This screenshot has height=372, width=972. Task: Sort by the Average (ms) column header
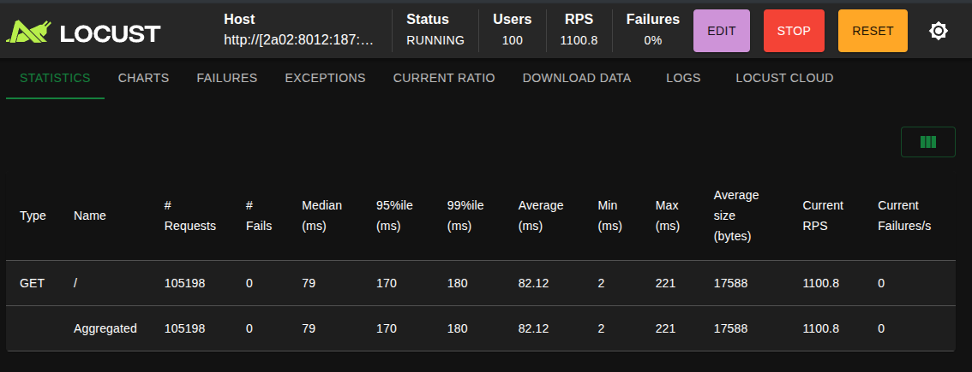(x=541, y=216)
